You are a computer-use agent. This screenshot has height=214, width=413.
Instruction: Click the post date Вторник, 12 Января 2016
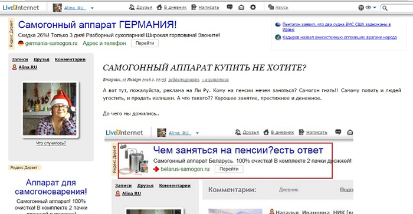(135, 80)
